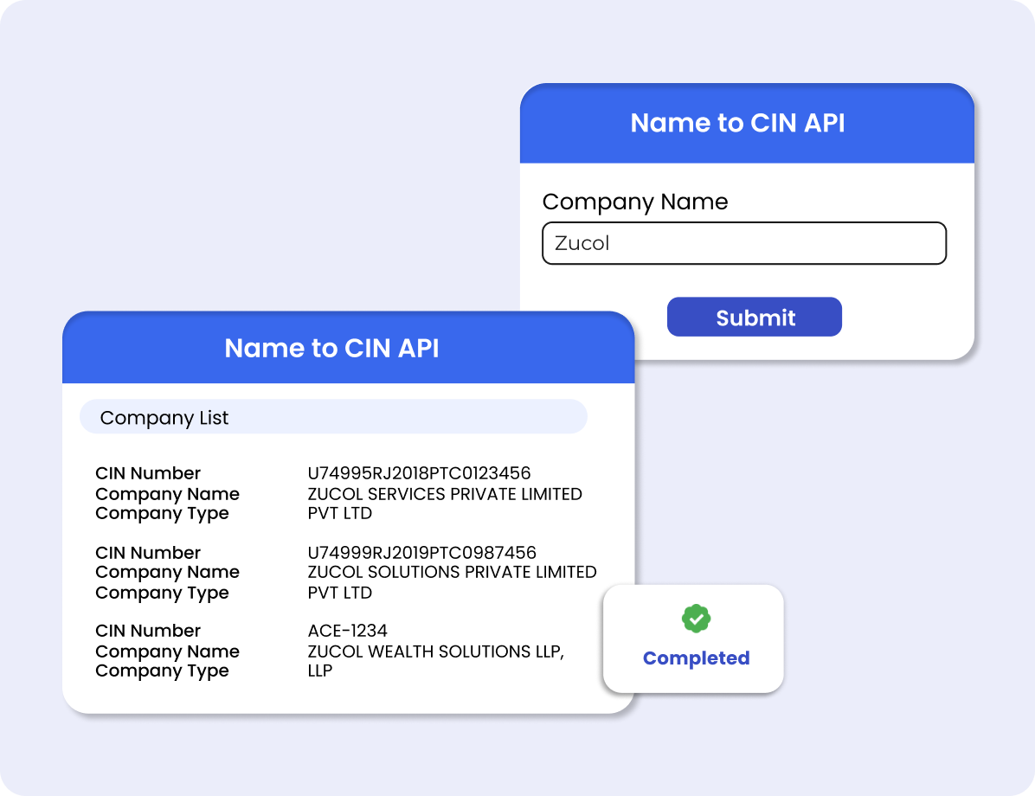Select ZUCOL SERVICES PRIVATE LIMITED entry

pyautogui.click(x=445, y=494)
